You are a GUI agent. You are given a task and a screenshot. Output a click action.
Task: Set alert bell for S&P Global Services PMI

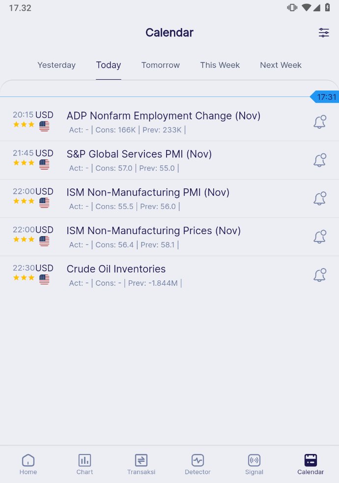click(x=320, y=160)
